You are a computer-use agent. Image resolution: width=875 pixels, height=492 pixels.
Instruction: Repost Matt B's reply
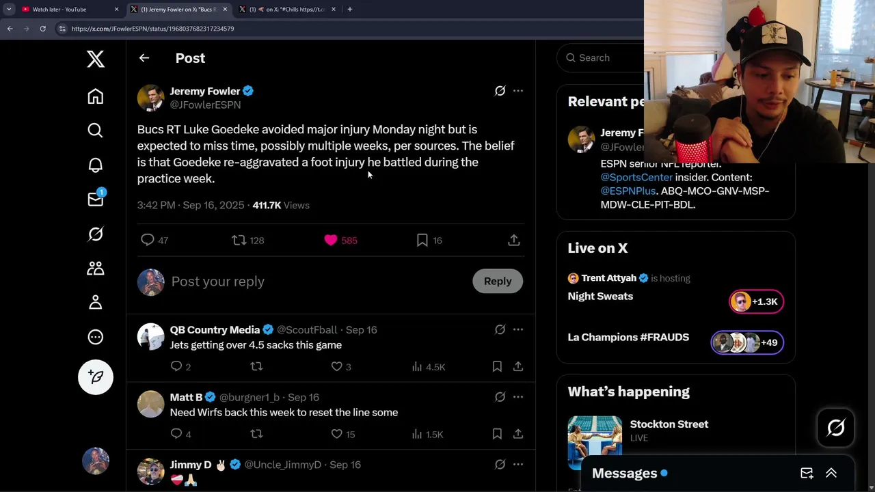[256, 434]
